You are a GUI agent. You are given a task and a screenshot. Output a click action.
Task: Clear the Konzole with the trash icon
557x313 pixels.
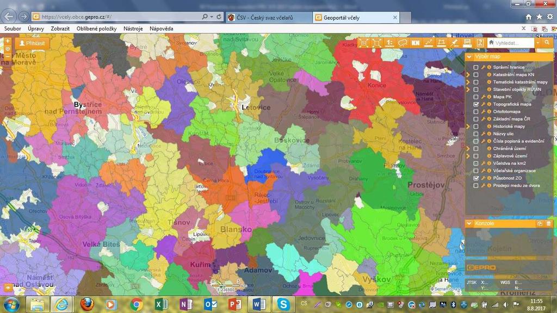[548, 223]
